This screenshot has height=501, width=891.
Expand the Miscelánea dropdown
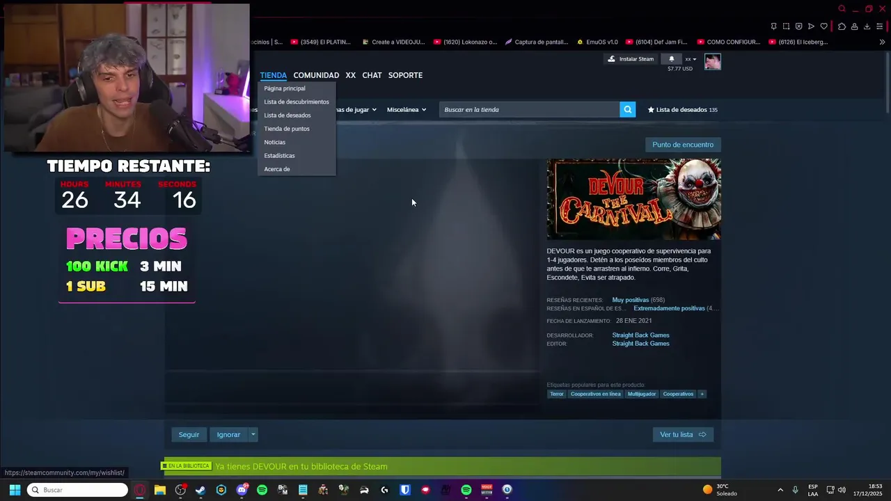[407, 109]
